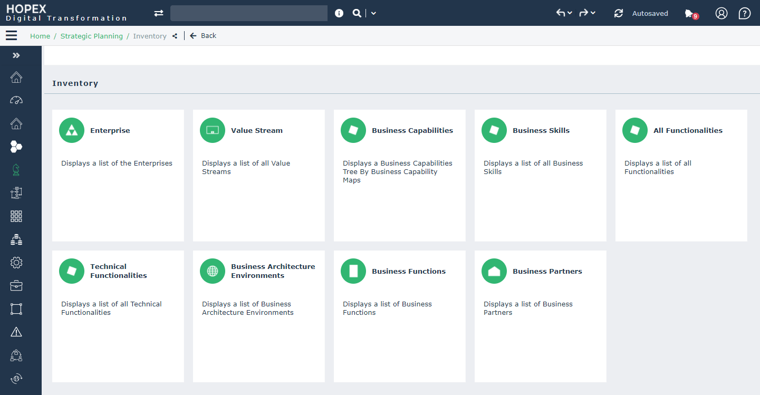The height and width of the screenshot is (395, 760).
Task: Expand the redo history dropdown
Action: coord(593,14)
